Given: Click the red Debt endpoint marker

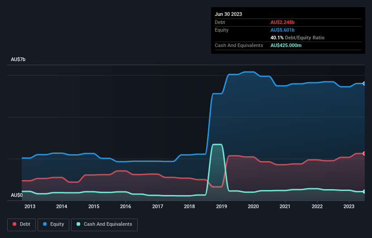Looking at the screenshot, I should [364, 153].
